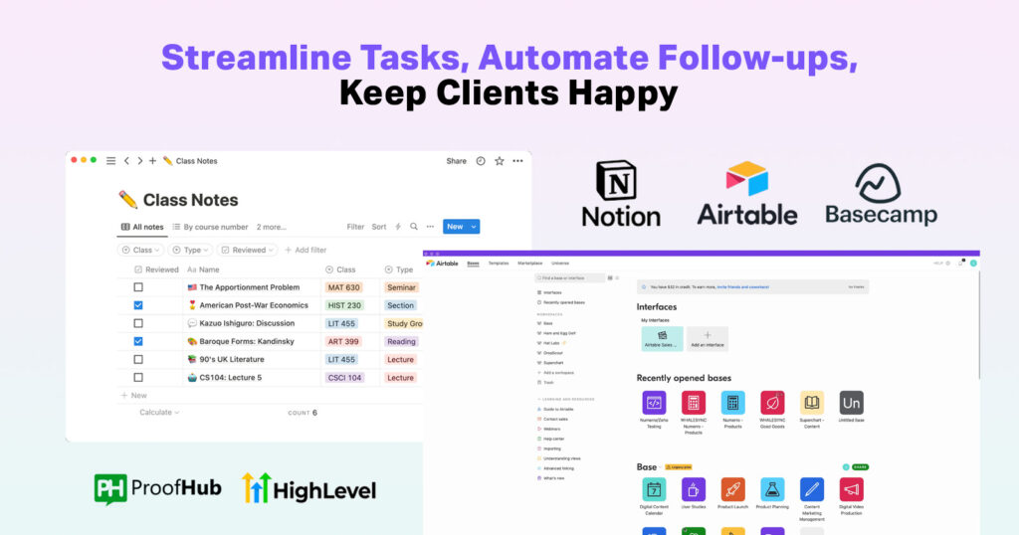Open the Bases tab in Airtable
Screen dimensions: 1019x535
473,263
